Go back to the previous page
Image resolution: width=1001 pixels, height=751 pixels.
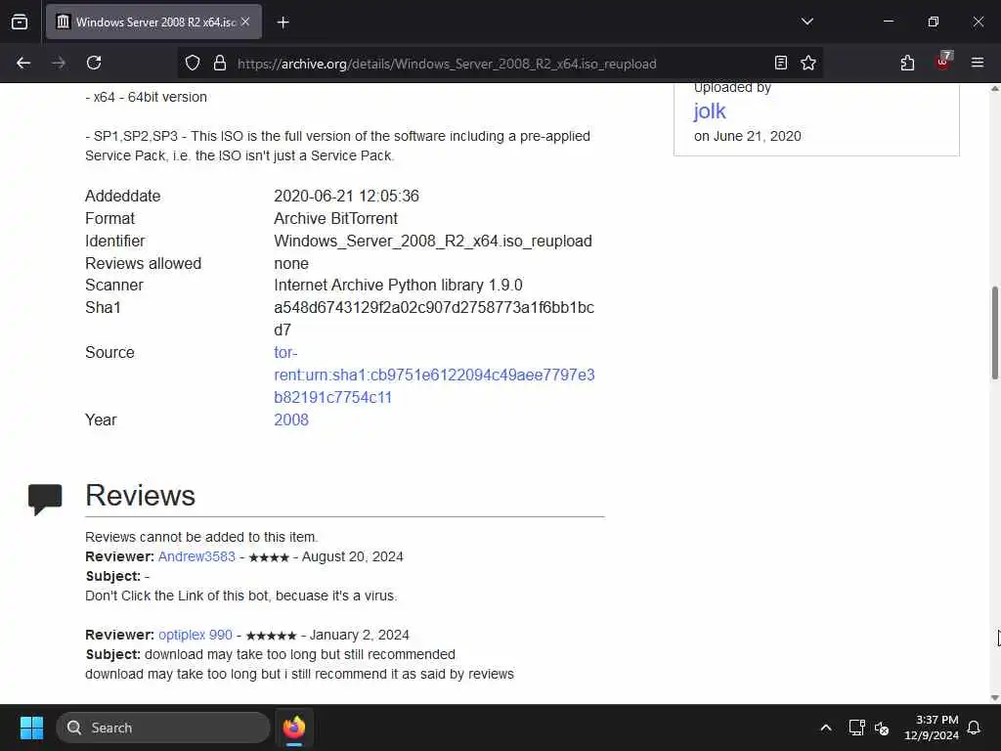pos(23,64)
